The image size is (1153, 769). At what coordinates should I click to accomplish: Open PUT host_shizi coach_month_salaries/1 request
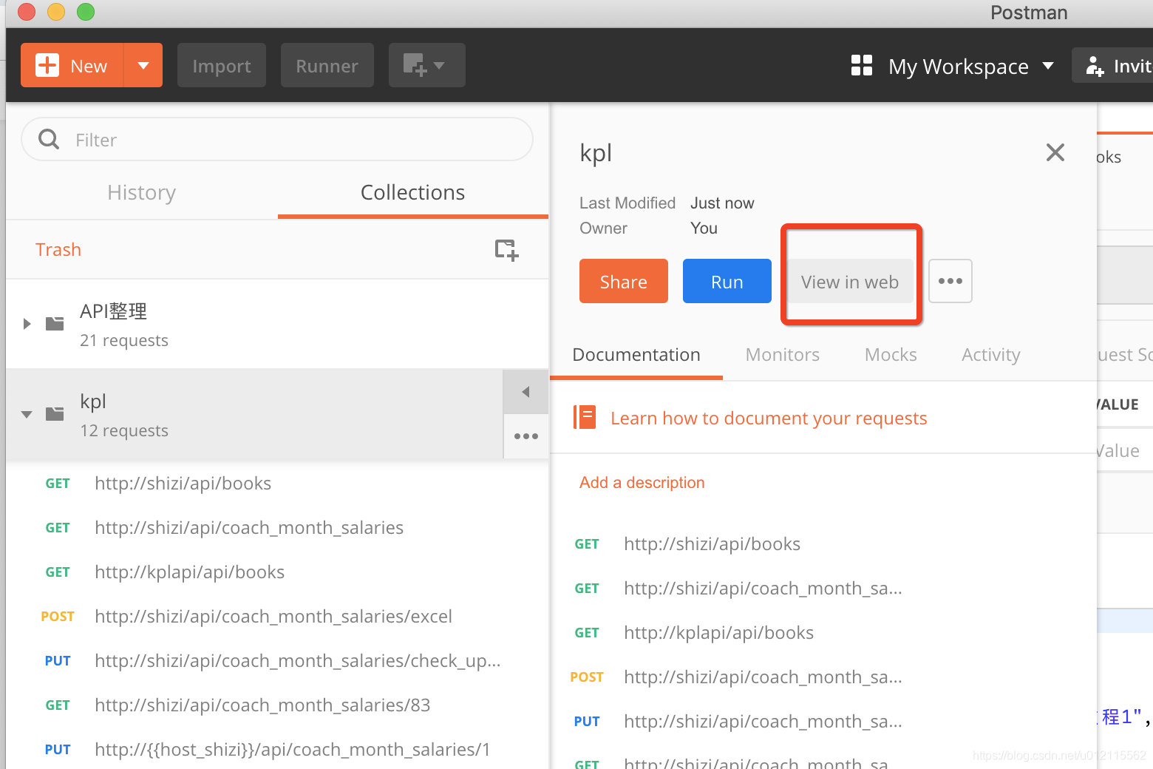point(277,748)
